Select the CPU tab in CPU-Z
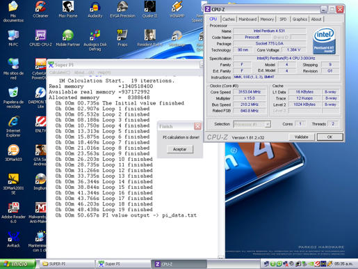Screen dimensions: 358x269 (x=213, y=19)
